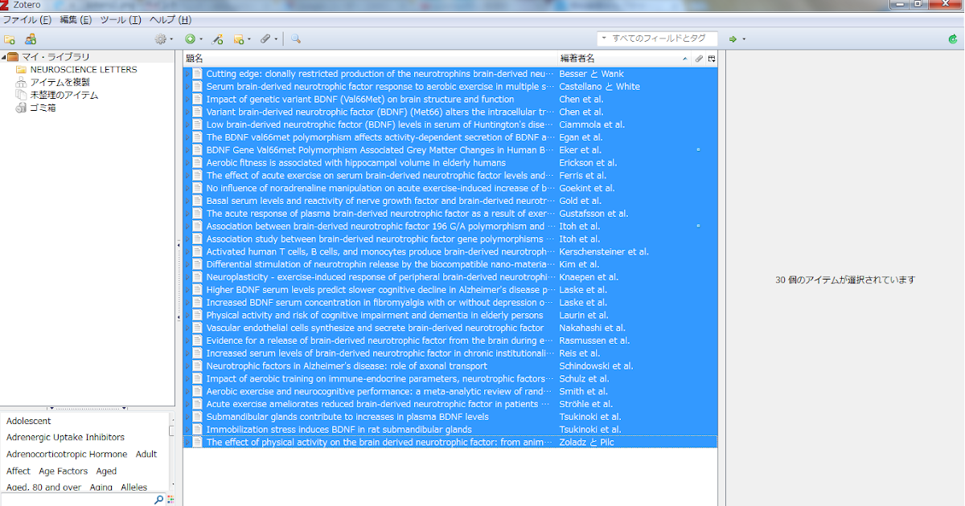The width and height of the screenshot is (965, 506).
Task: Select 'The BDNF val66met polymorphism' item
Action: (x=381, y=137)
